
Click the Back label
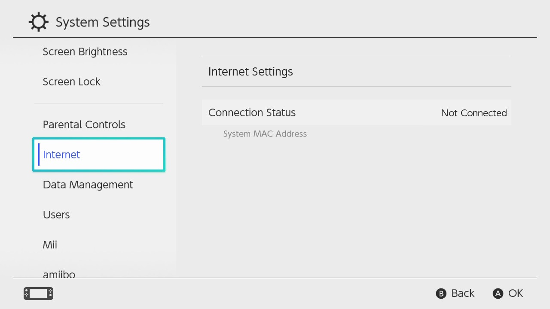(462, 294)
